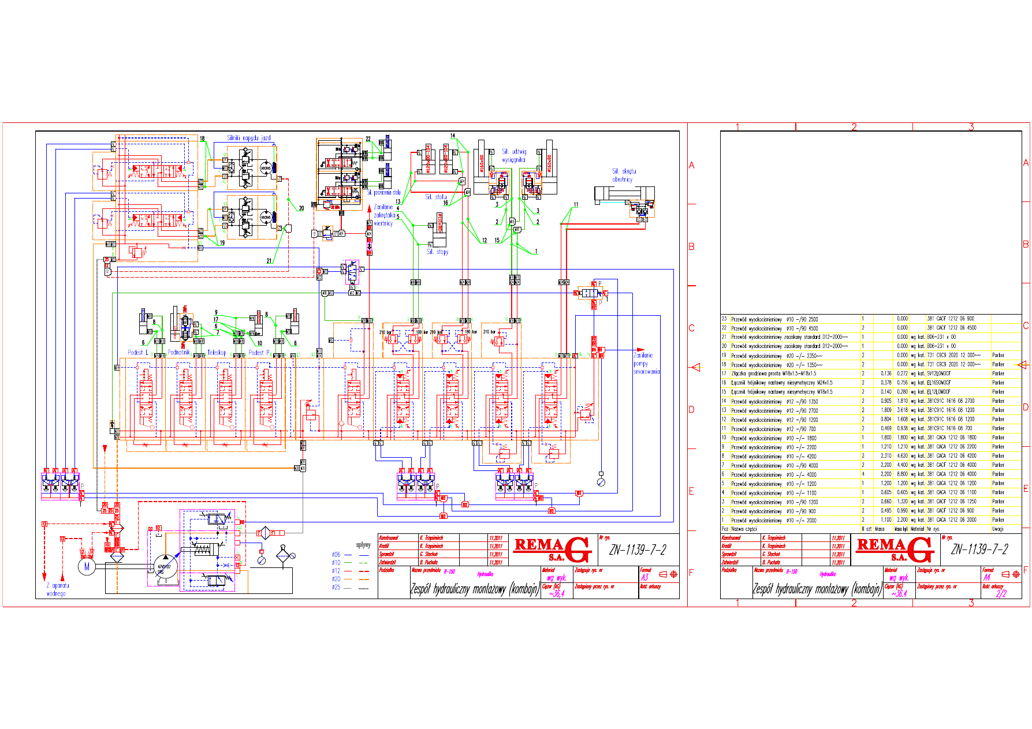Click the 'Nazwa części' column header

(x=744, y=529)
